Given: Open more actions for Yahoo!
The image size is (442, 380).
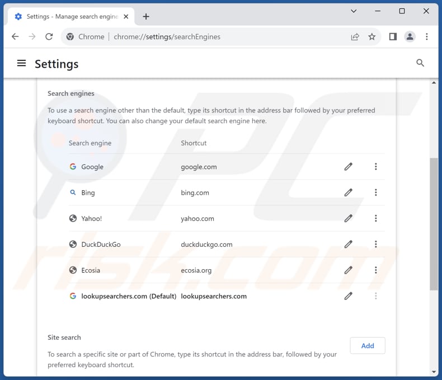Looking at the screenshot, I should (x=375, y=218).
